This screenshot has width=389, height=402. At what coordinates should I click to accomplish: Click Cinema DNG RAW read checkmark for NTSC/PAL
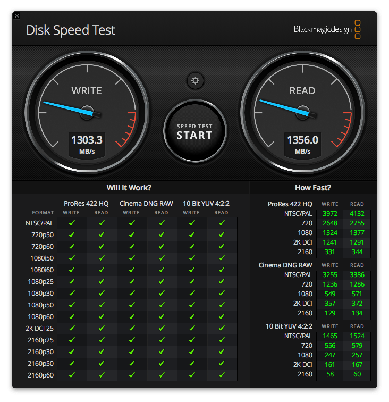tap(162, 223)
